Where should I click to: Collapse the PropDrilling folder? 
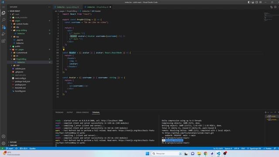coord(30,59)
